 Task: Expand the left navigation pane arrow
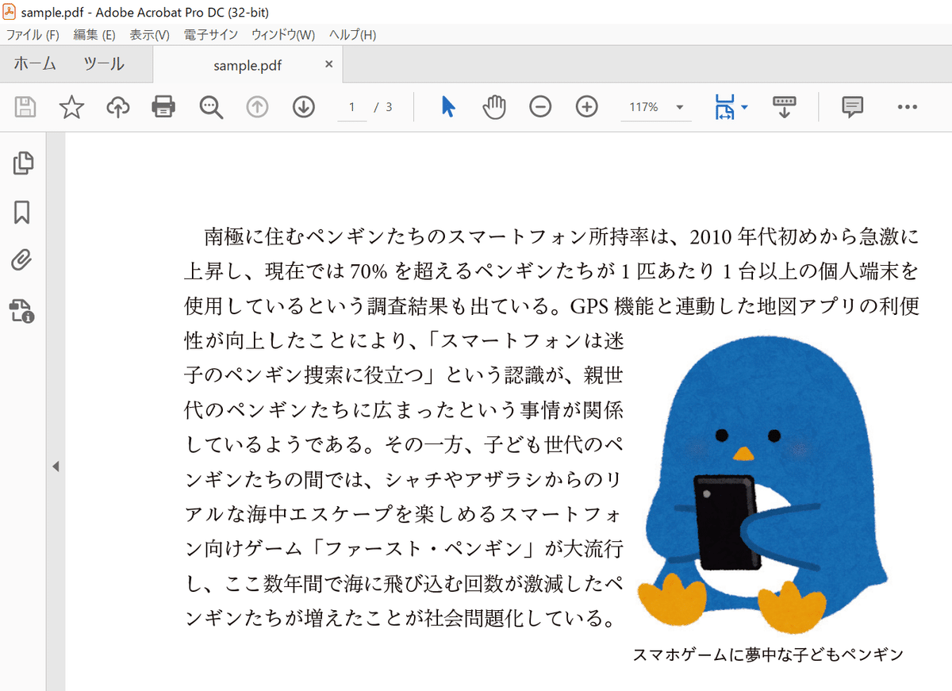(x=56, y=466)
